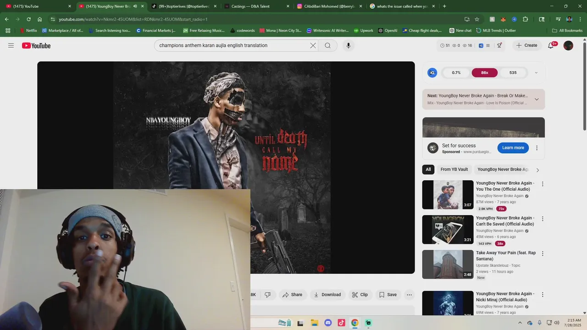Expand the vidIQ stats bar chevron
587x330 pixels.
536,72
